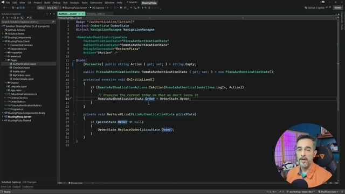
Task: Select Checkout.razor file
Action: point(21,67)
